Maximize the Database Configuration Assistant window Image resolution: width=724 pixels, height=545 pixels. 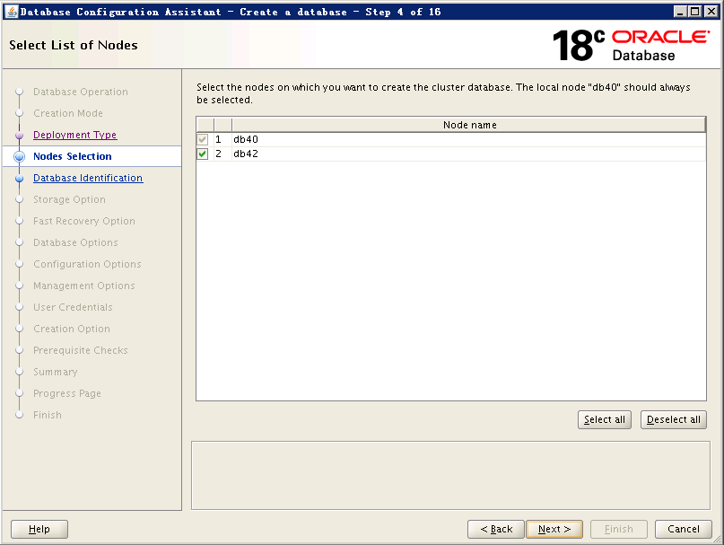[x=695, y=12]
